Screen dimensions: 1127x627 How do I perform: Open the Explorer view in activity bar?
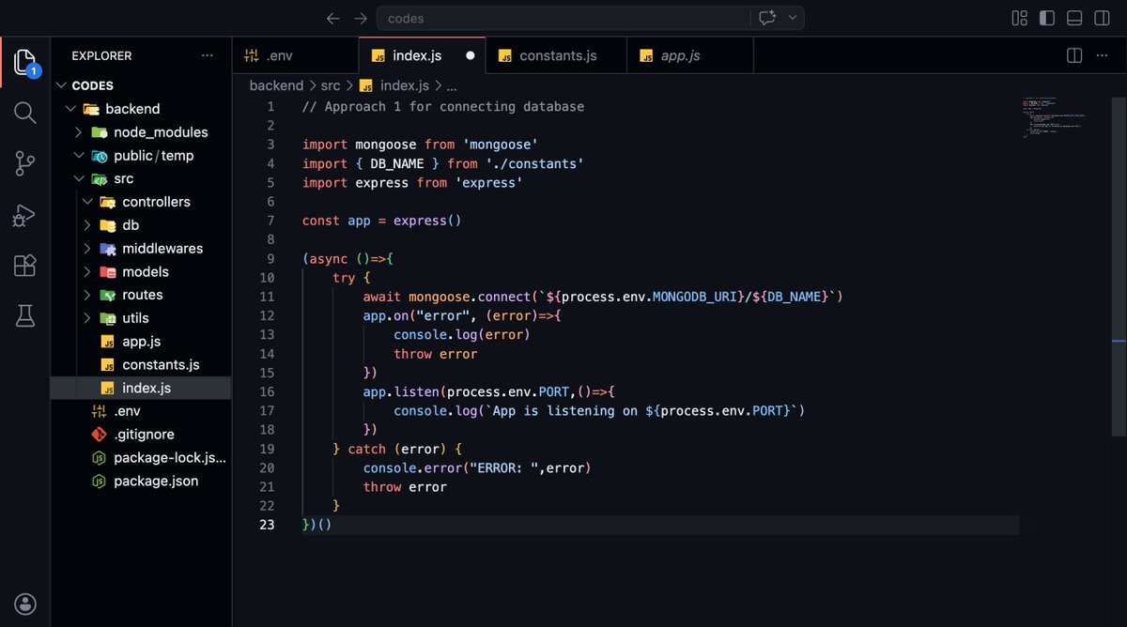tap(25, 64)
